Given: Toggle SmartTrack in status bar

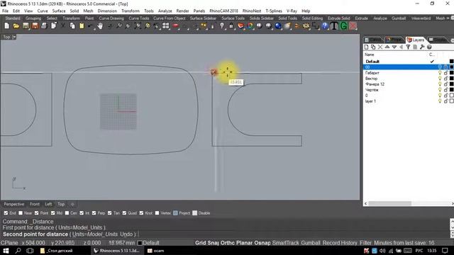Looking at the screenshot, I should click(285, 243).
